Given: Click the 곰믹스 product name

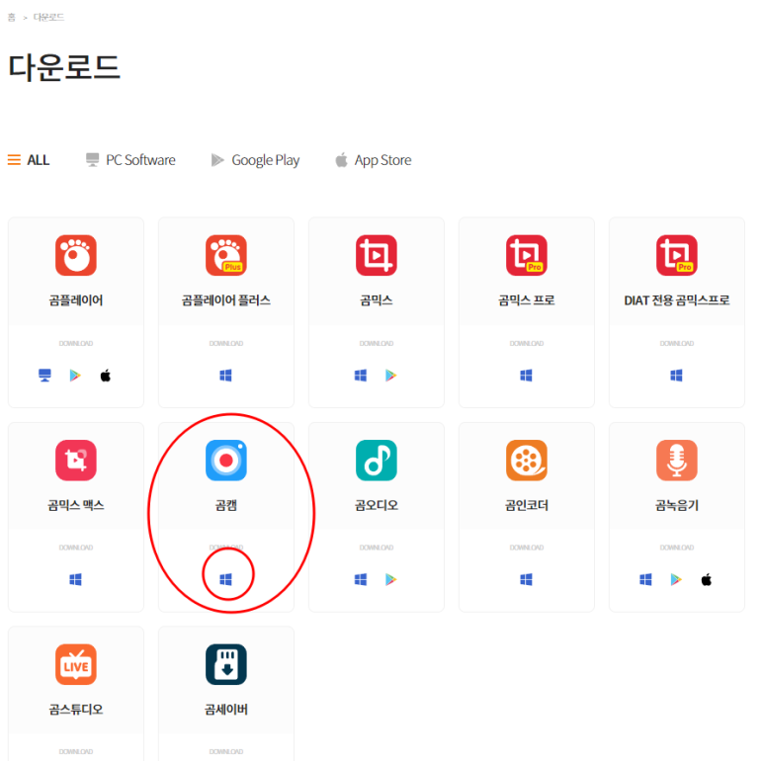Looking at the screenshot, I should pyautogui.click(x=377, y=300).
